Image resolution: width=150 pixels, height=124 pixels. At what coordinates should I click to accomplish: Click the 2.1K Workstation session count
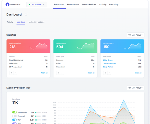tap(32, 112)
